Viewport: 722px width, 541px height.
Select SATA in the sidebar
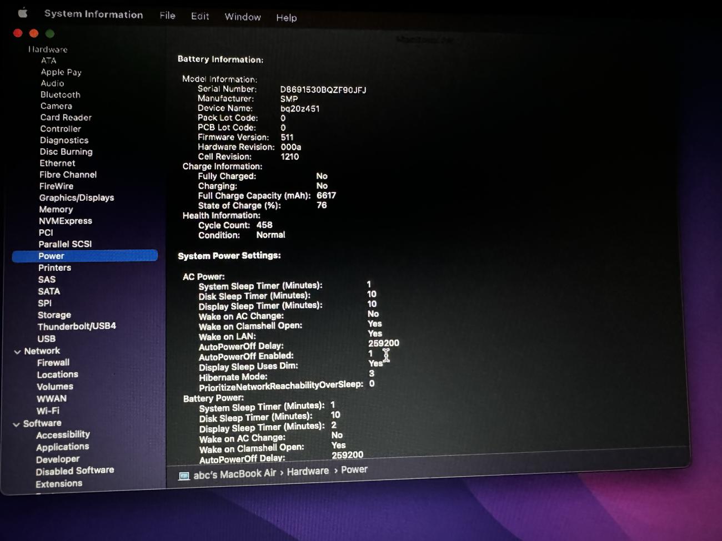click(49, 291)
